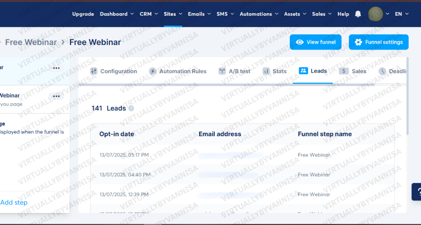Screen dimensions: 421x225
Task: Click the Opt-in date column header
Action: tap(116, 134)
